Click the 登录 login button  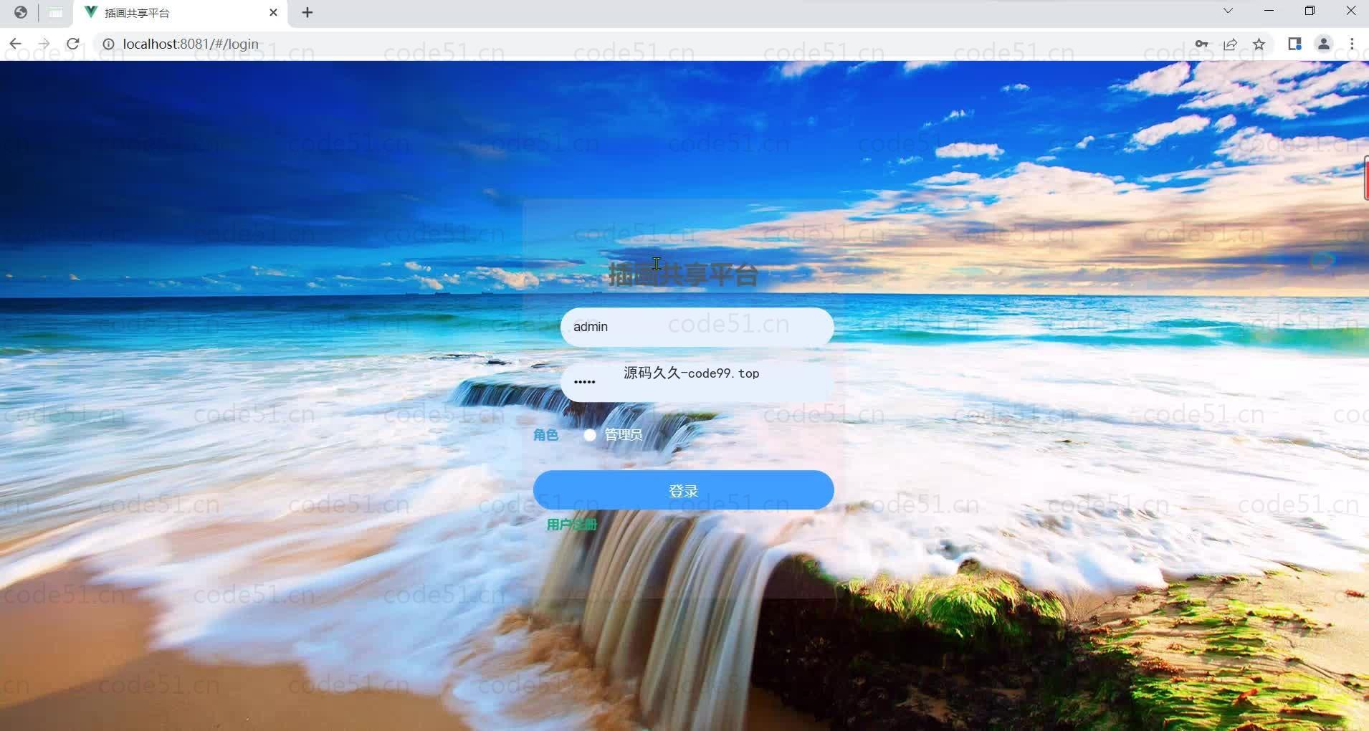tap(684, 491)
